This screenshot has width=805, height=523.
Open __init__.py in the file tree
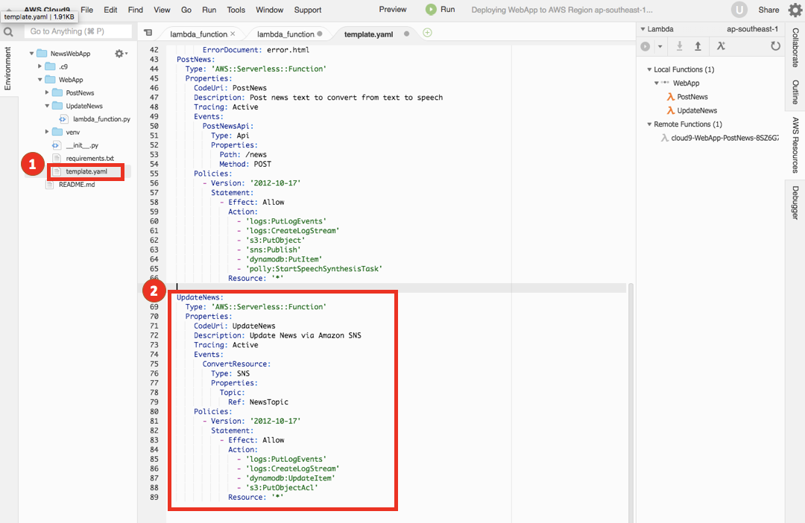(x=82, y=145)
